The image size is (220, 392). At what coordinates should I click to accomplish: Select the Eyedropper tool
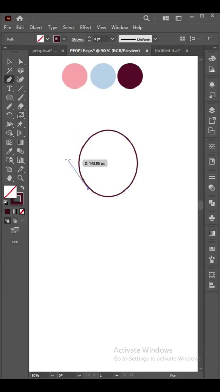click(x=9, y=151)
